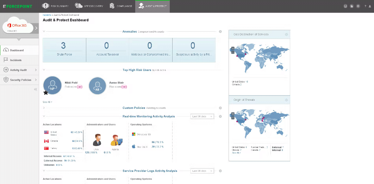The height and width of the screenshot is (184, 374).
Task: Click See All in Origin of Threats
Action: 236,153
